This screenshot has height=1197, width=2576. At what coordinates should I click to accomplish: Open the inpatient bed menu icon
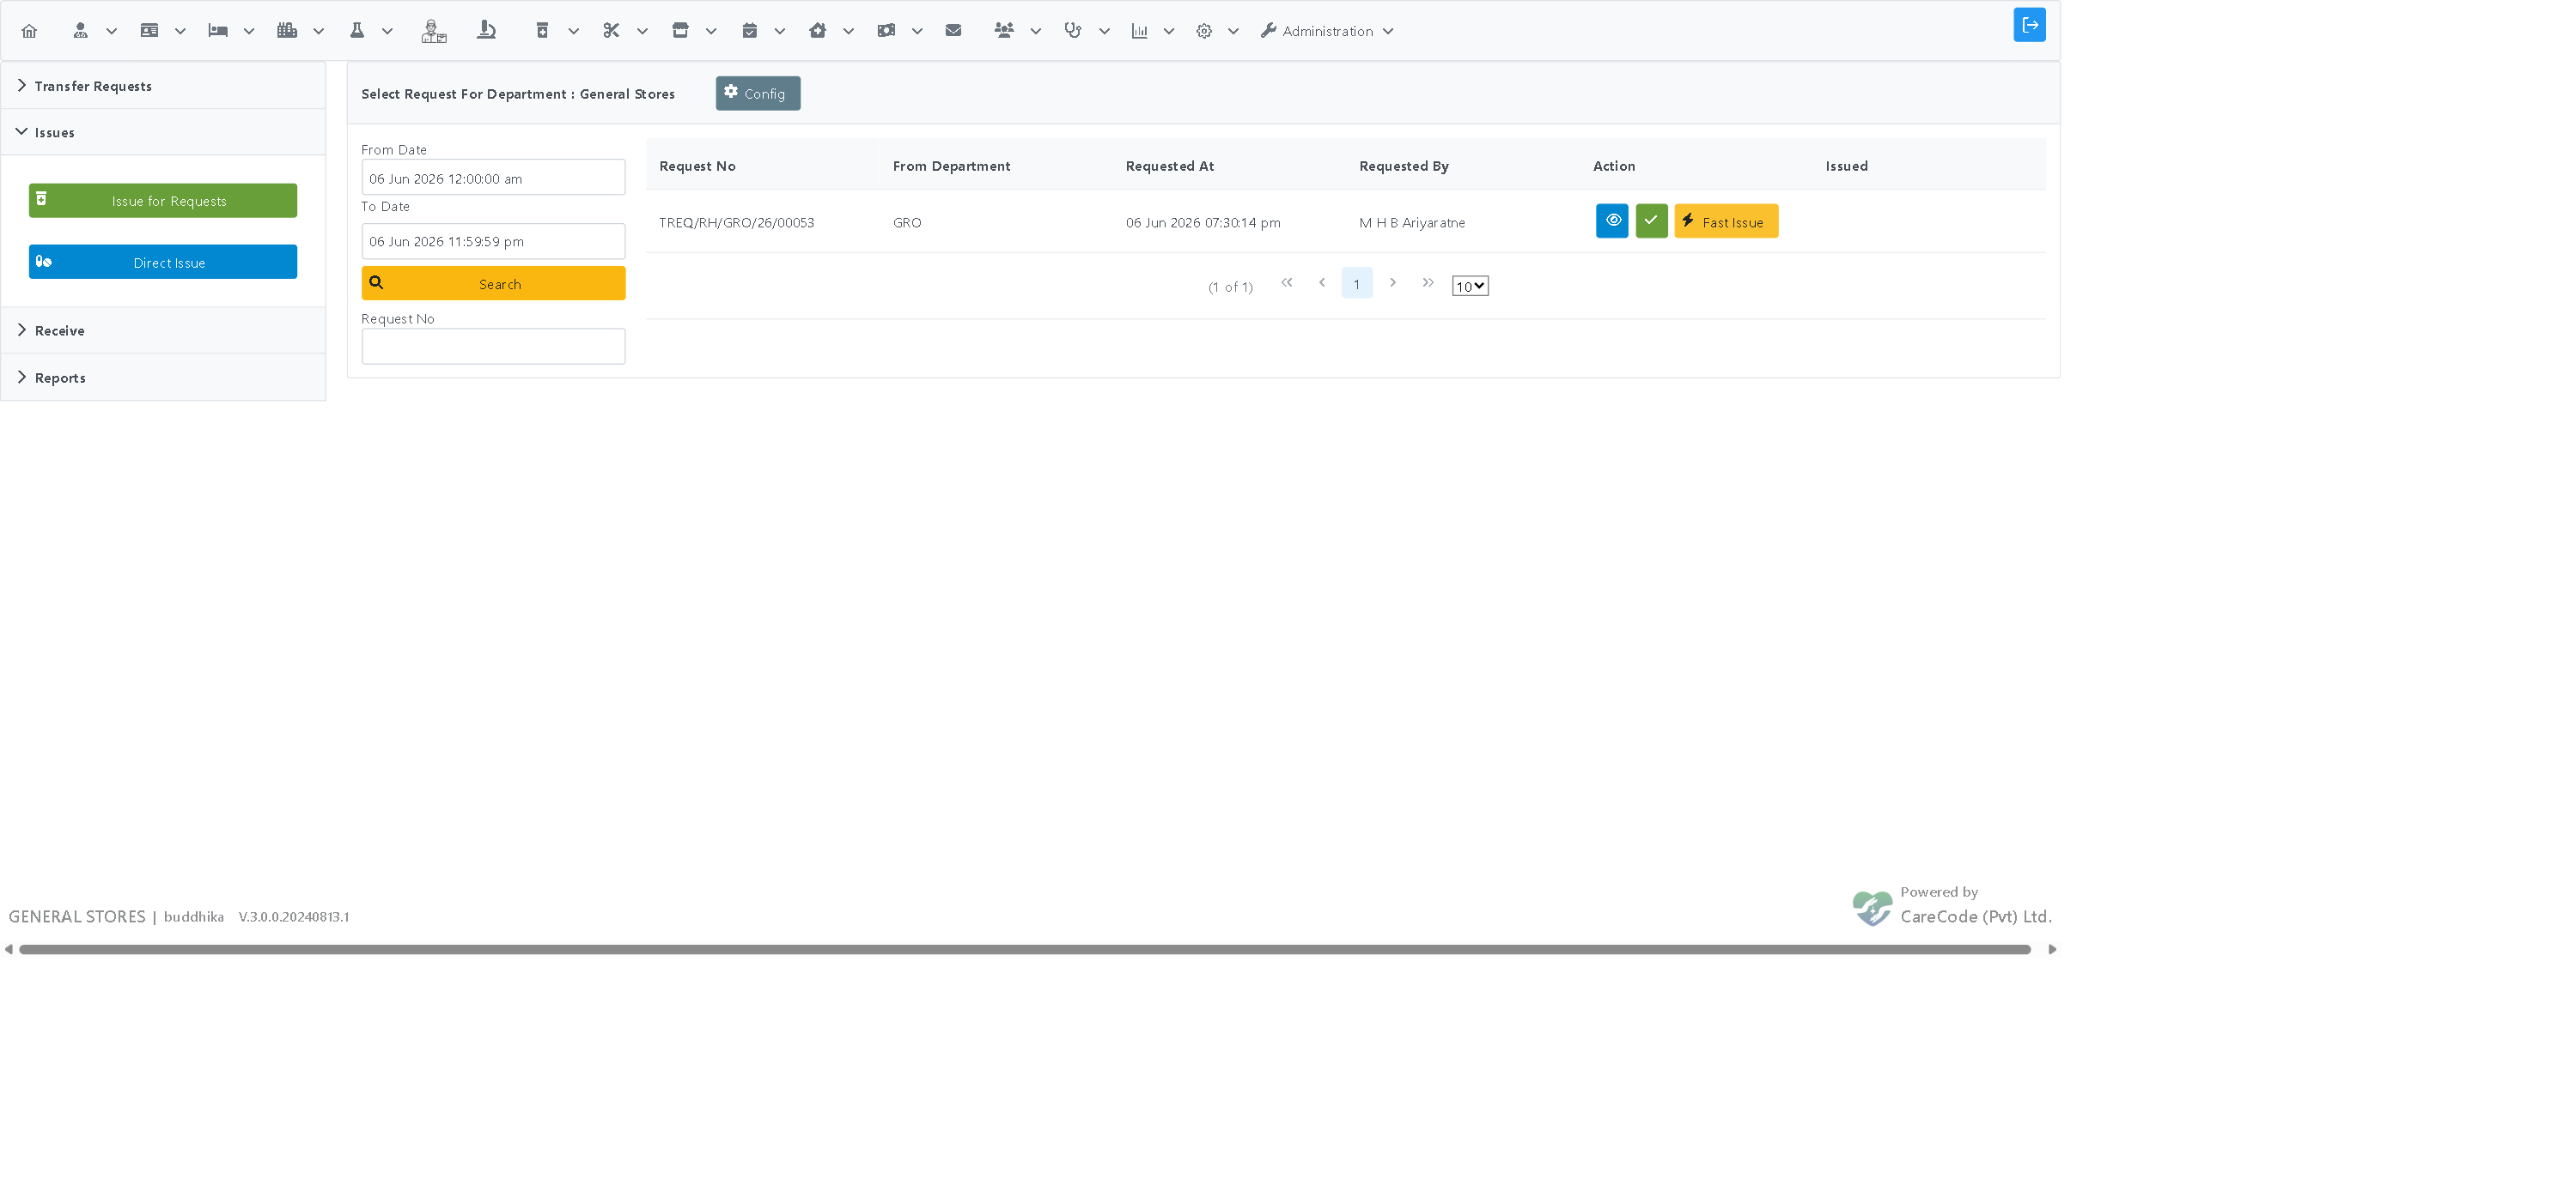click(x=218, y=31)
